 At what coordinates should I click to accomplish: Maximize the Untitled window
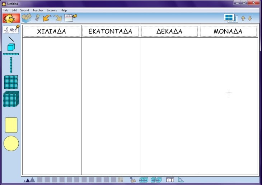[244, 3]
